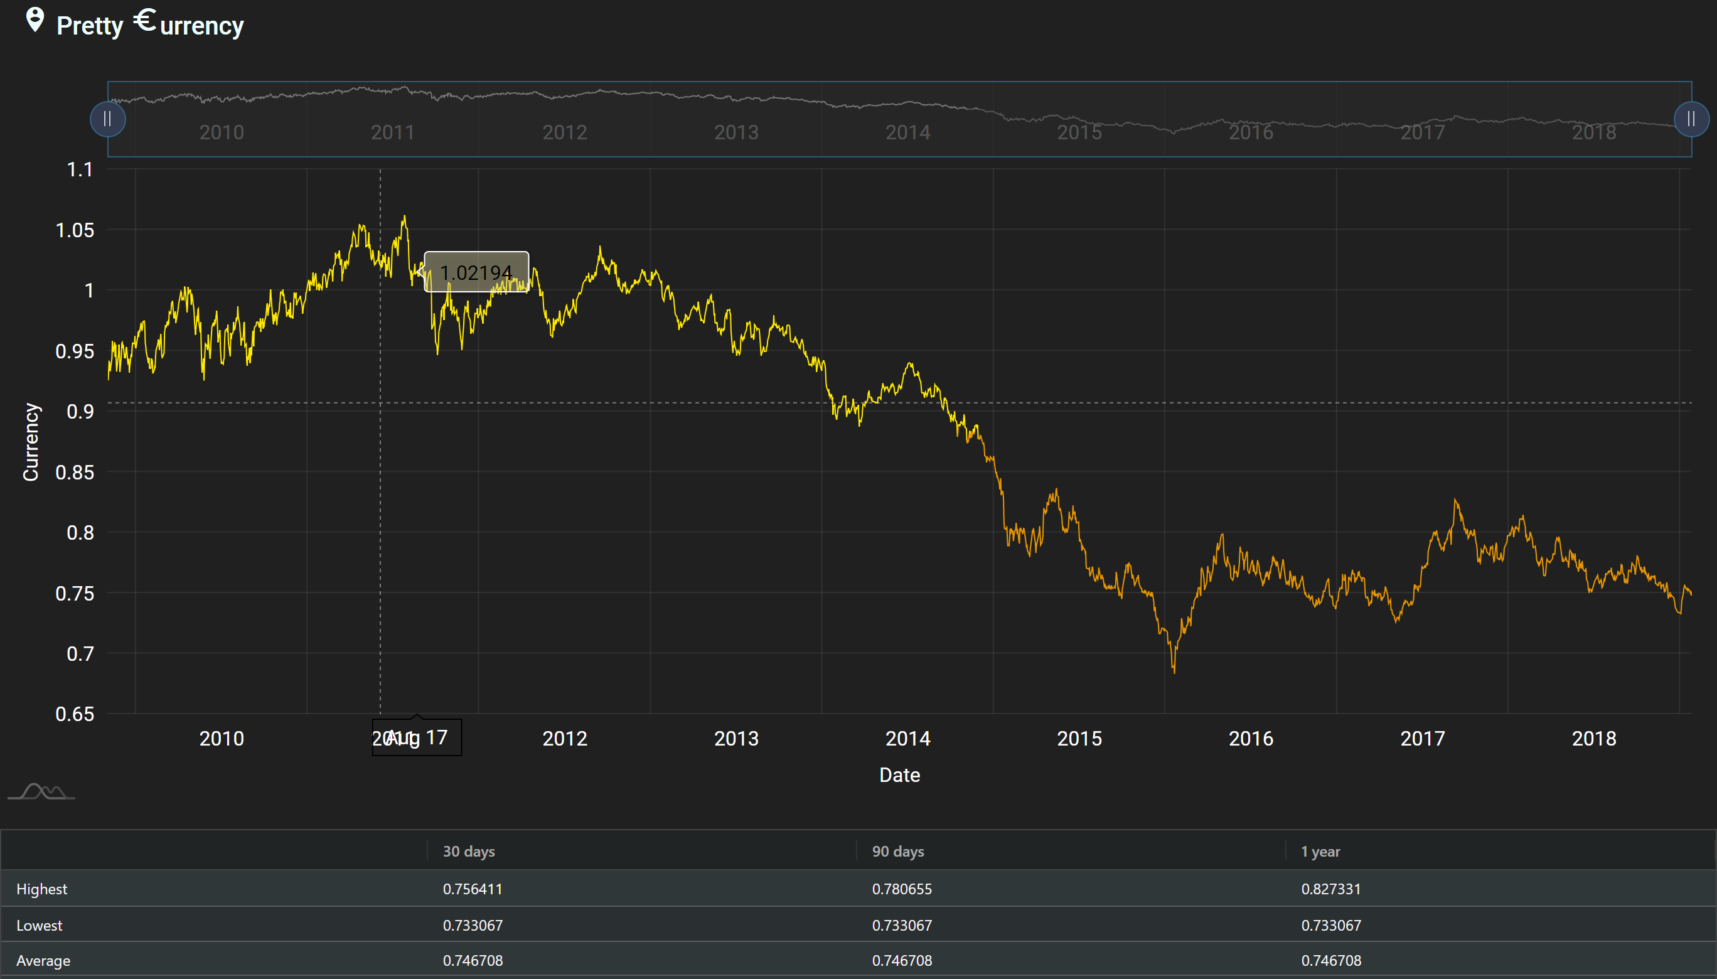The image size is (1717, 979).
Task: Click 2014 in the scrollbar preview
Action: 907,132
